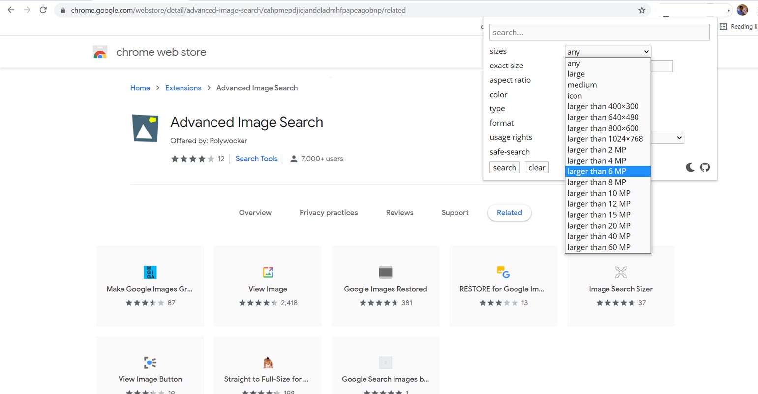The width and height of the screenshot is (758, 394).
Task: Open RESTORE for Google Images icon
Action: click(x=503, y=272)
